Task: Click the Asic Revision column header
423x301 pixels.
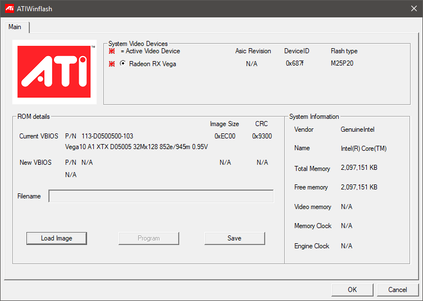Action: coord(253,51)
